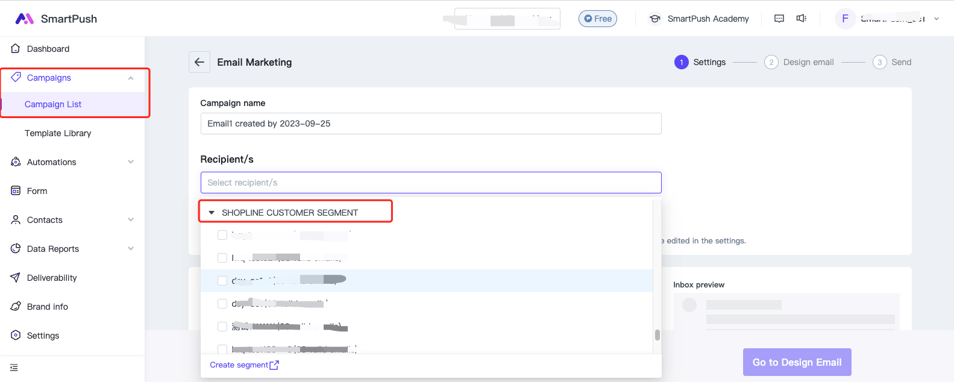
Task: Open Deliverability page
Action: pos(52,278)
